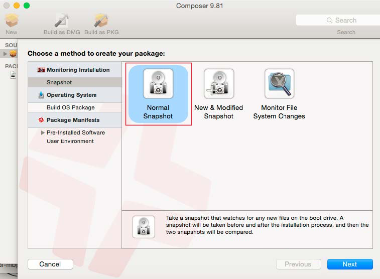Click the package box icon in Sources sidebar
The image size is (380, 279).
tap(14, 54)
